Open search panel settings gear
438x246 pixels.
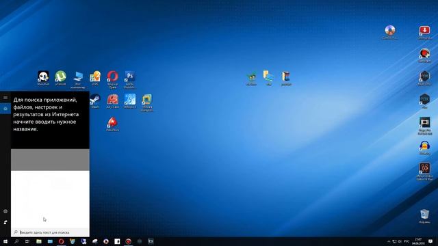tap(5, 211)
